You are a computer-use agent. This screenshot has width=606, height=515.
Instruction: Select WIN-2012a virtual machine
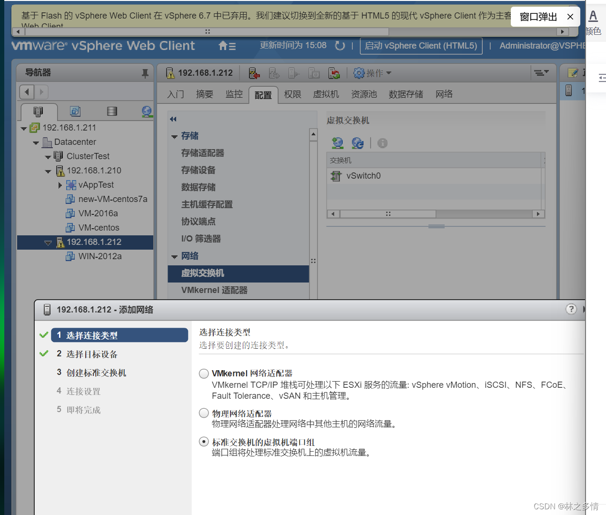100,256
